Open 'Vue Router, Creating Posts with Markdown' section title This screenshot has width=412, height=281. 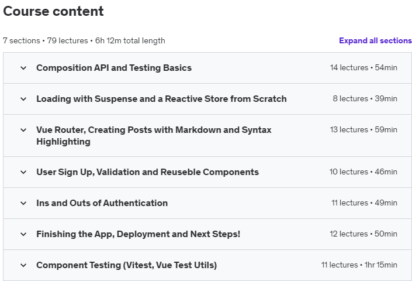click(154, 135)
